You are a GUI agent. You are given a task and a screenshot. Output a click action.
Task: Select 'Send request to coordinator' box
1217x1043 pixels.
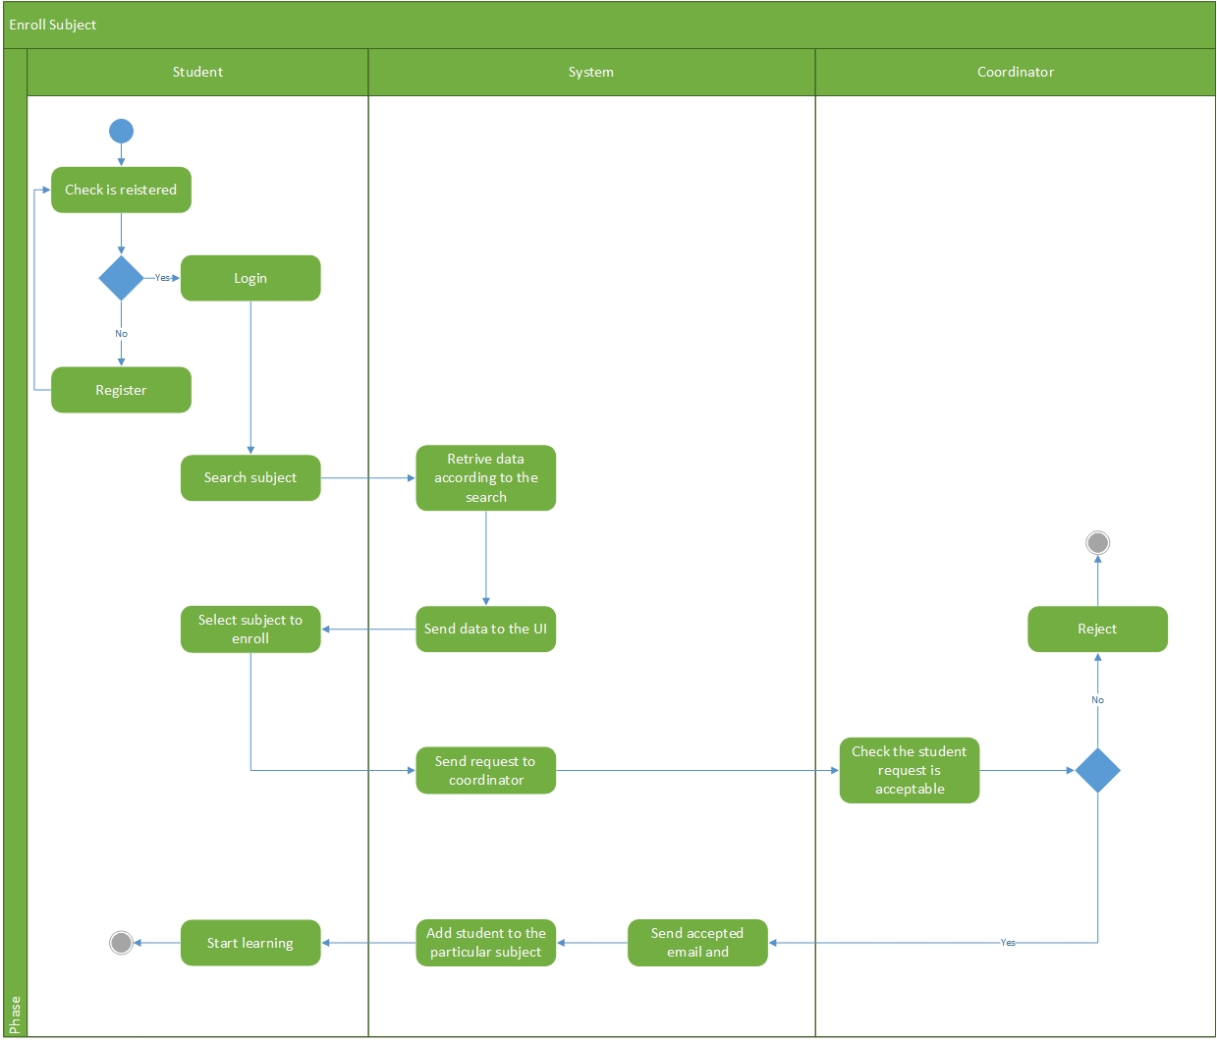pyautogui.click(x=486, y=770)
